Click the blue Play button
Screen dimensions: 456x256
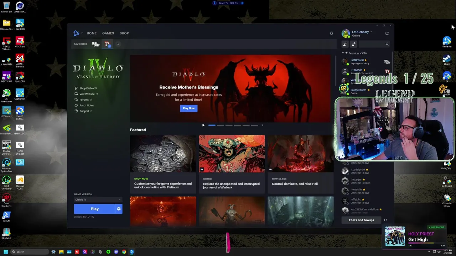pos(94,209)
